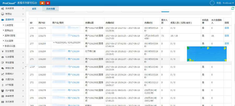
Task: Open 系统管理 via its gears icon
Action: [x=3, y=9]
